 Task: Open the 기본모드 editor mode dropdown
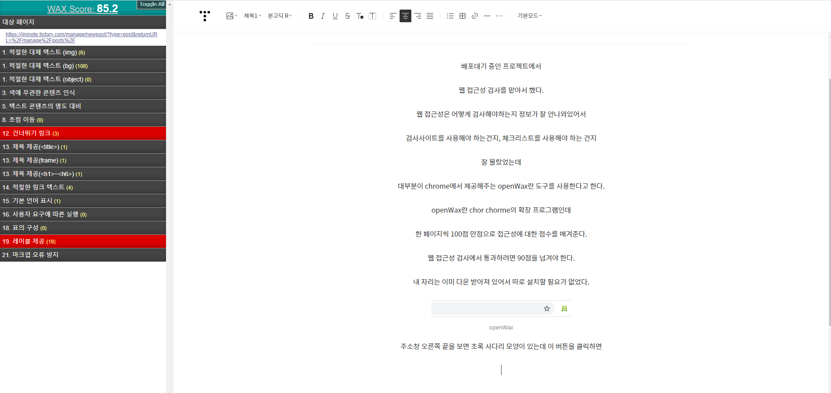[x=529, y=16]
